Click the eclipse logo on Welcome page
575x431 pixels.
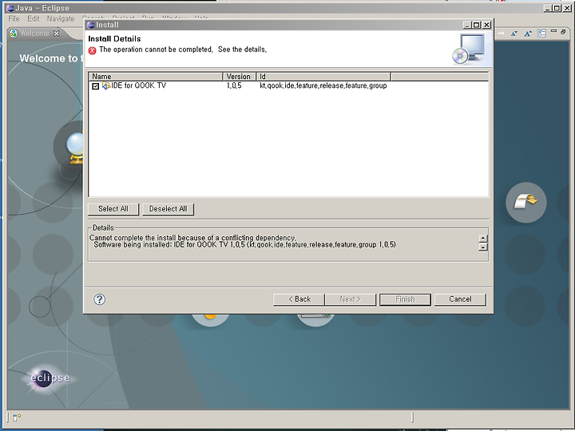pyautogui.click(x=50, y=378)
